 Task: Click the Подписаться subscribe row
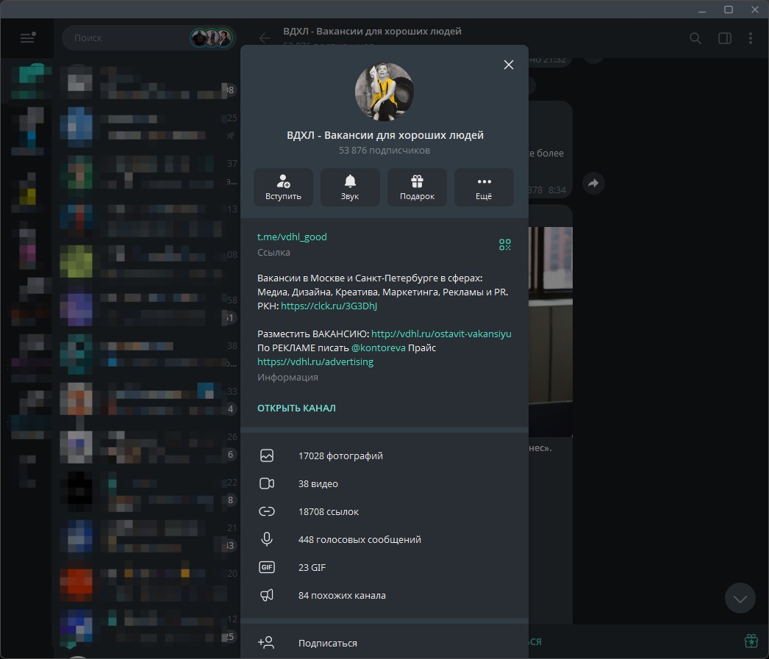click(x=384, y=643)
